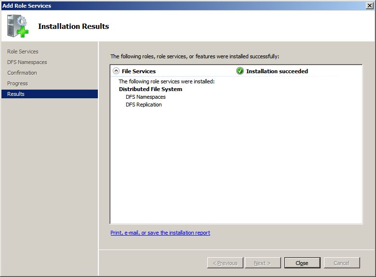
Task: Click the green installation succeeded checkmark icon
Action: [240, 71]
